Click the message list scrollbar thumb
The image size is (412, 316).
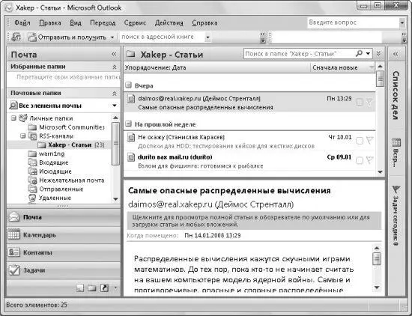click(x=381, y=79)
